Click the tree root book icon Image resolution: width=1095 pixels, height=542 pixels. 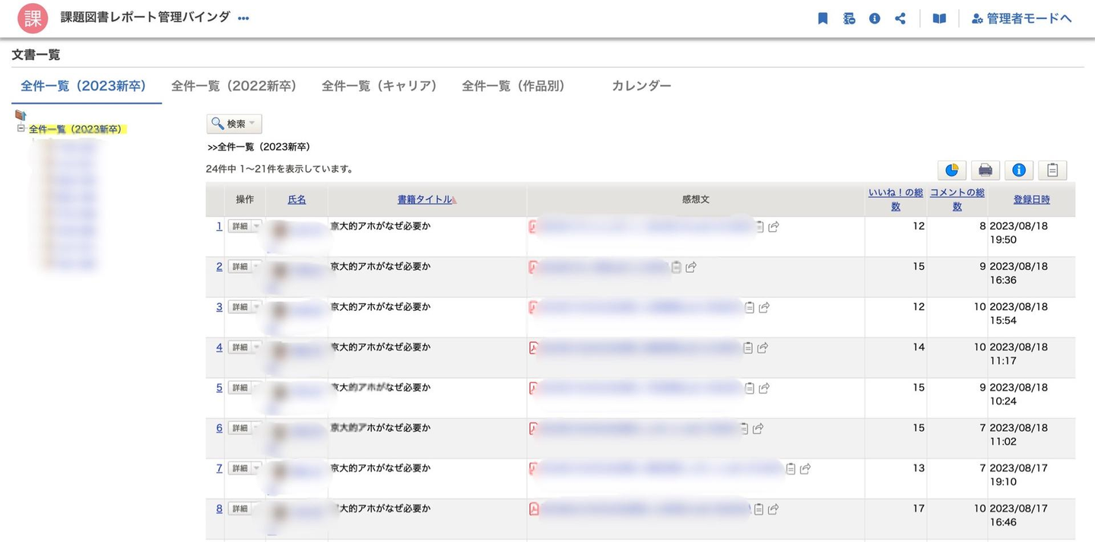pos(21,116)
